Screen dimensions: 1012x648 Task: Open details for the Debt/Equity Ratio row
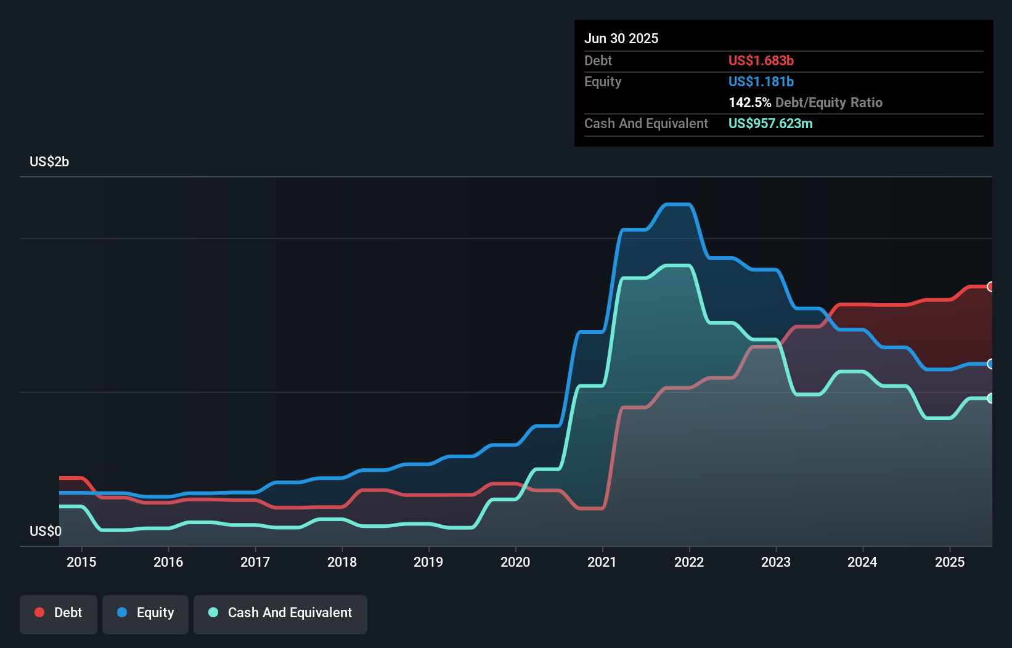coord(806,102)
